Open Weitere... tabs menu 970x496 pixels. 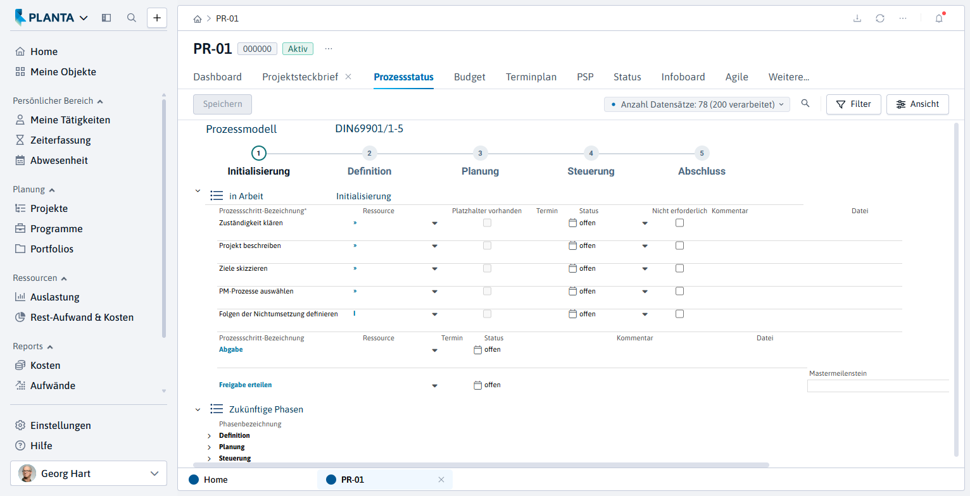point(789,77)
